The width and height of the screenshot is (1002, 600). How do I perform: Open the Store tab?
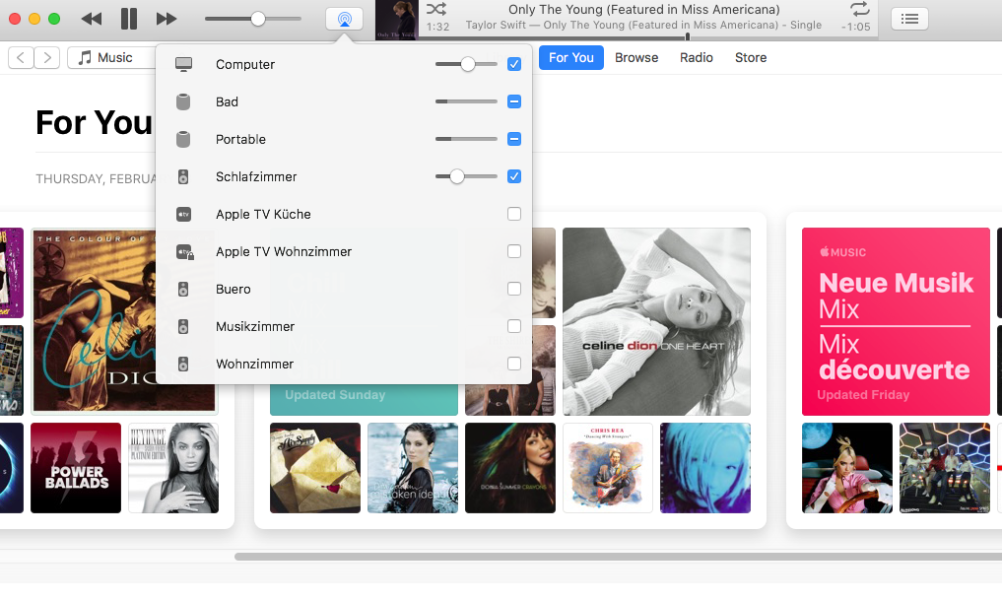[x=751, y=57]
